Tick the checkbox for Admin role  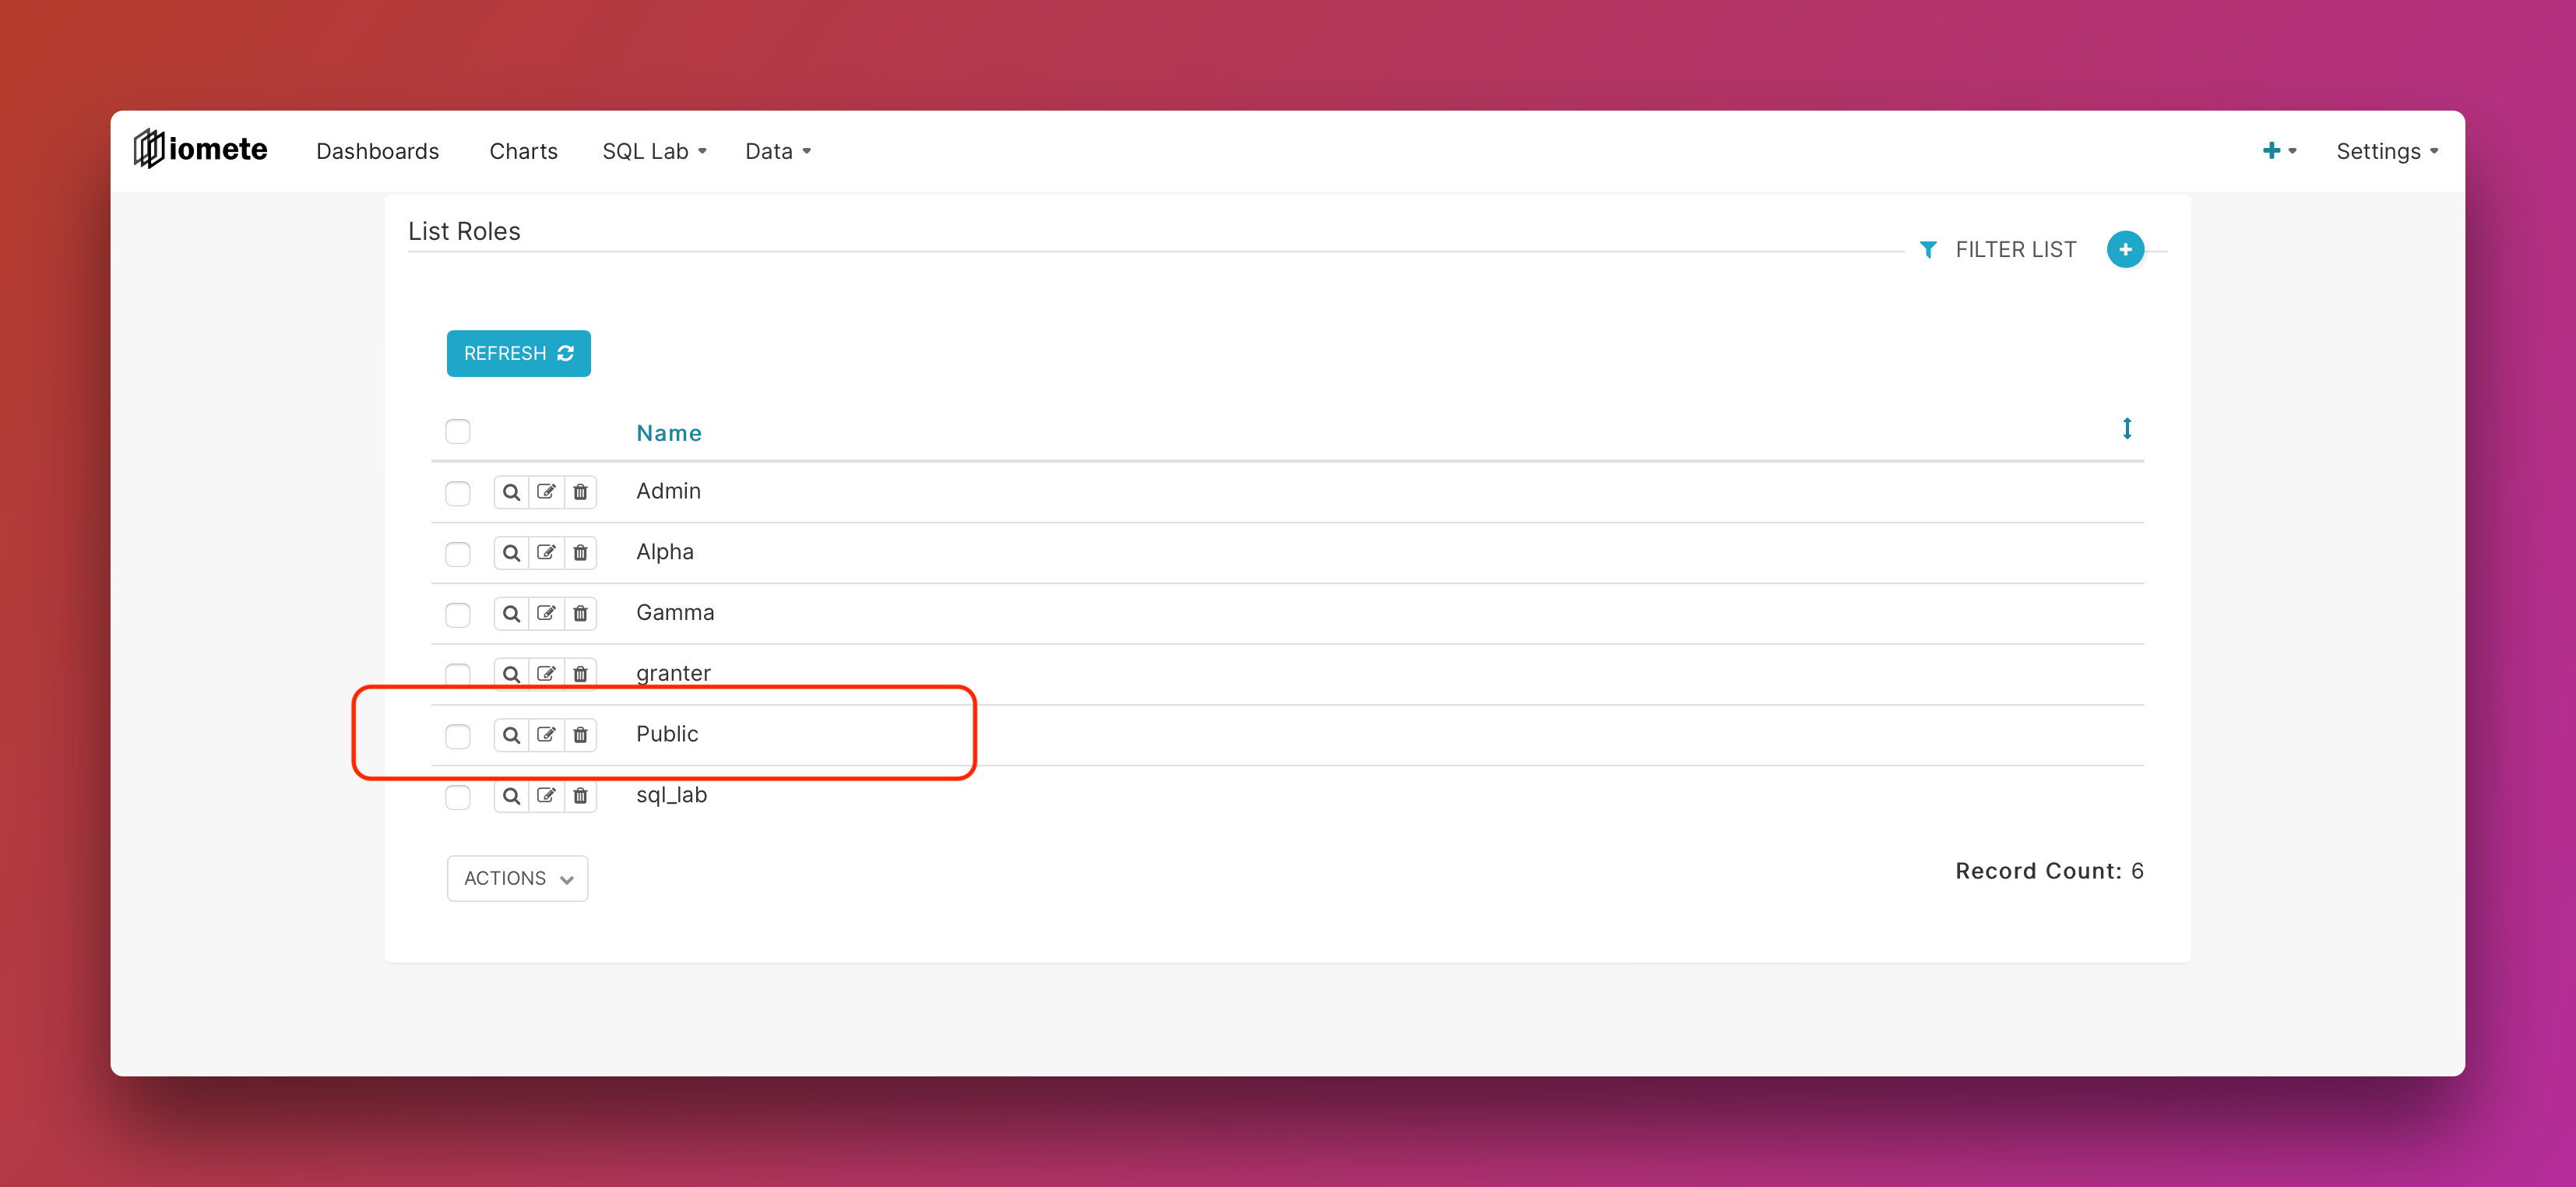tap(458, 493)
